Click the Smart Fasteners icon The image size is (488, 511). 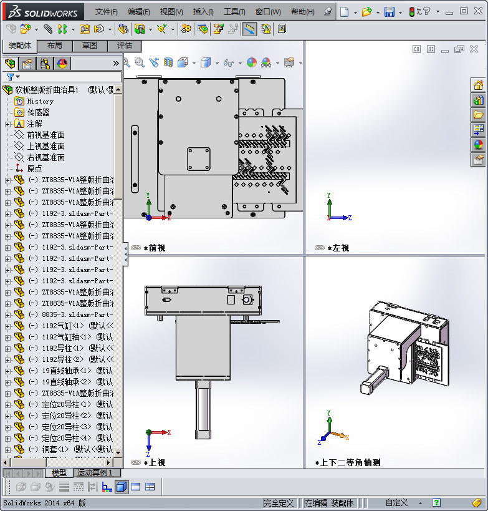click(x=85, y=29)
